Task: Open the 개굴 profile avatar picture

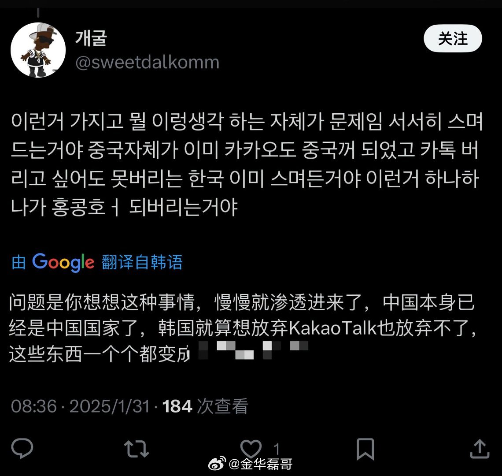Action: pyautogui.click(x=38, y=50)
